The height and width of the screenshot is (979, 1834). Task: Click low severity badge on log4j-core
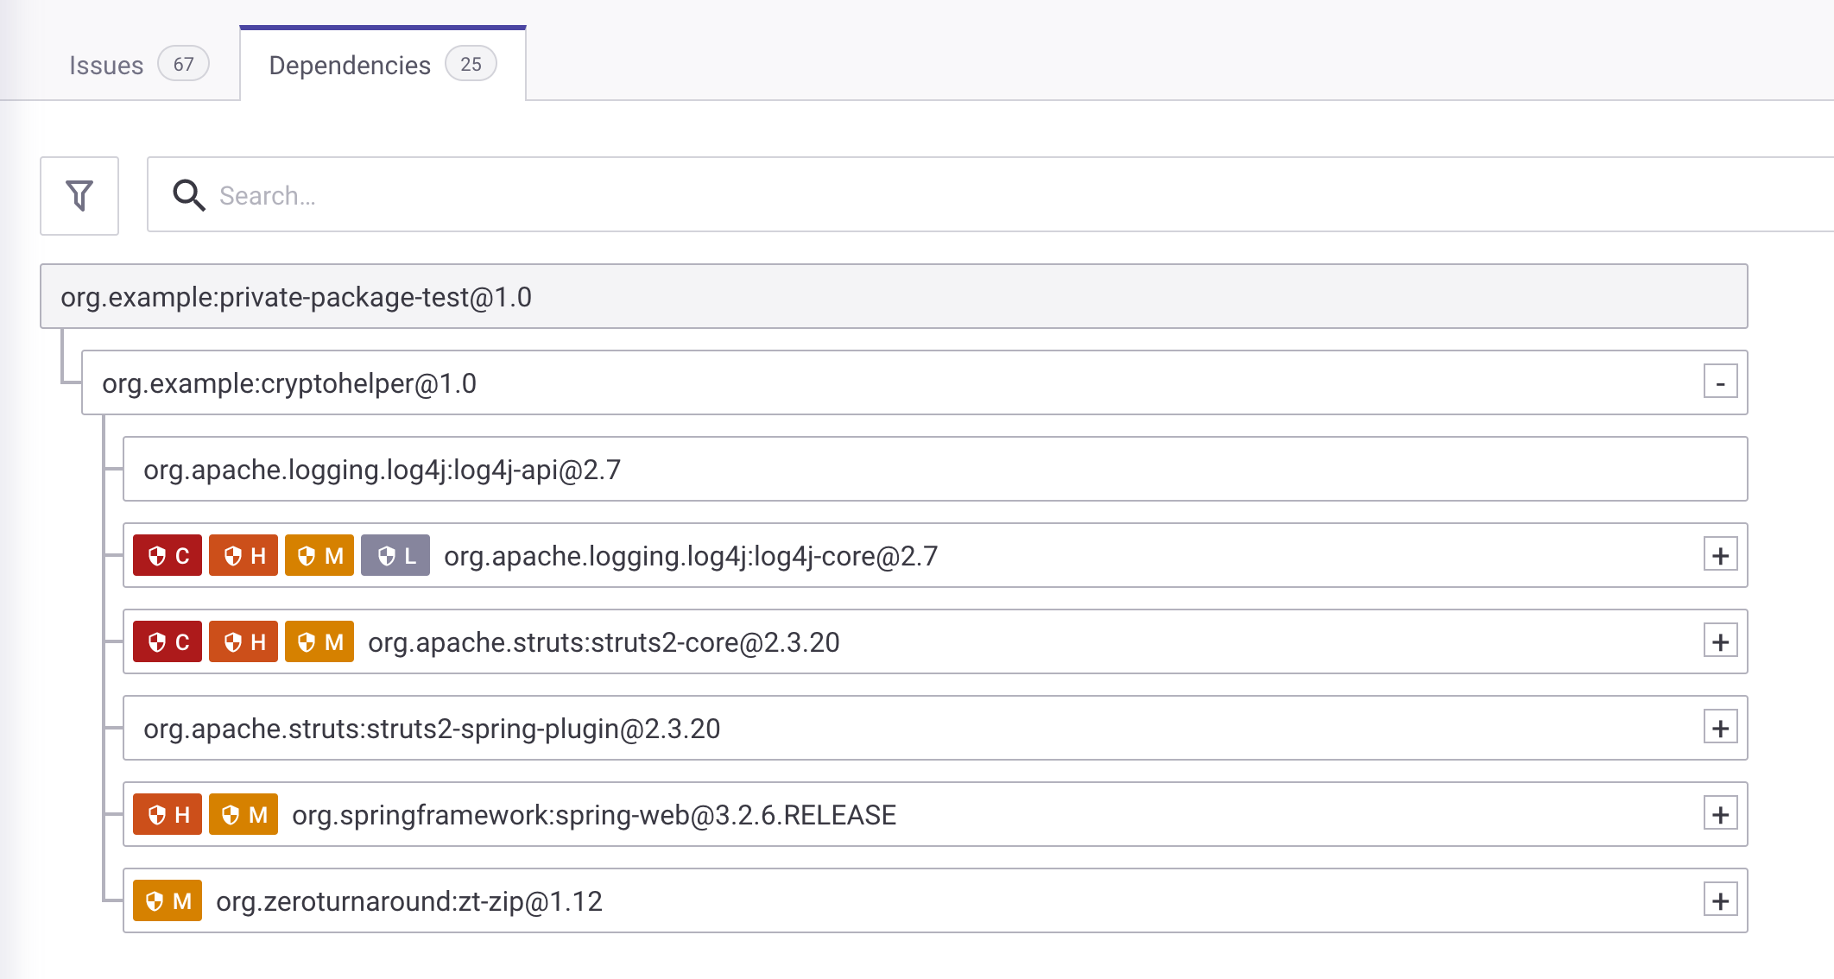pyautogui.click(x=395, y=555)
